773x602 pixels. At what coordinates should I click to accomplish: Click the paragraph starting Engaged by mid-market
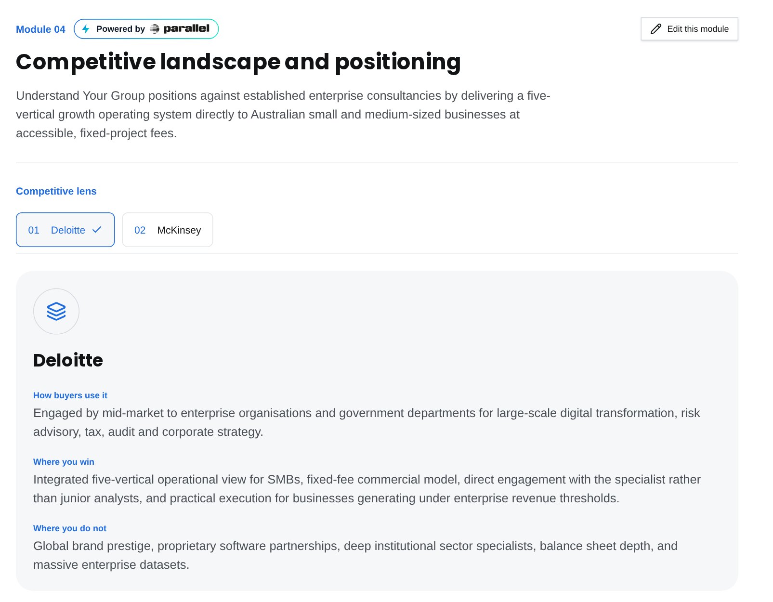367,422
